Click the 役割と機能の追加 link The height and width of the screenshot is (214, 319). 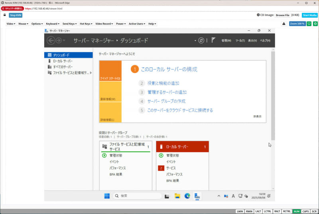click(x=163, y=83)
